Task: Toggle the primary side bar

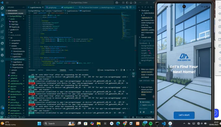Action: (127, 3)
